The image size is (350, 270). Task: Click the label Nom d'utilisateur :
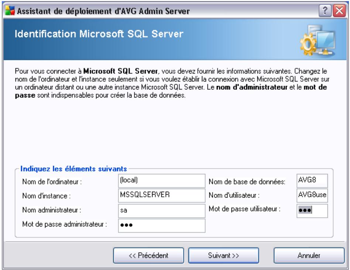tap(234, 195)
